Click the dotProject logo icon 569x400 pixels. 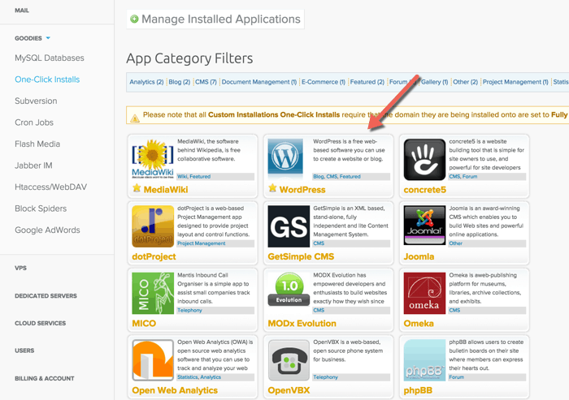(x=153, y=226)
